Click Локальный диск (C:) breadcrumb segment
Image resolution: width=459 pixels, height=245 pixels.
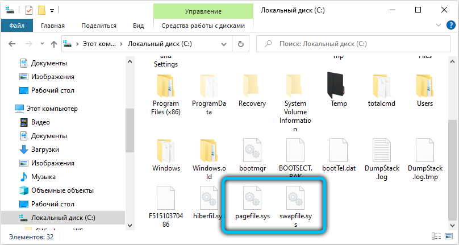pyautogui.click(x=160, y=44)
